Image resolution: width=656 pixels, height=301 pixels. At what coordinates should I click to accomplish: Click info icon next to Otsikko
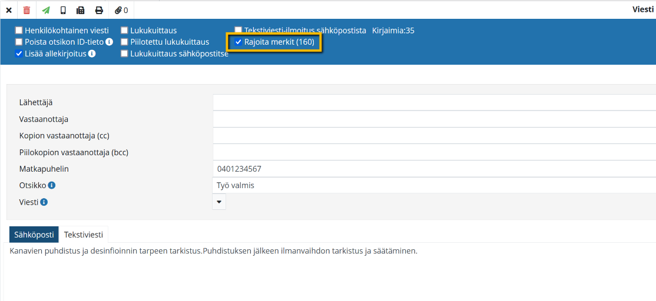tap(52, 186)
